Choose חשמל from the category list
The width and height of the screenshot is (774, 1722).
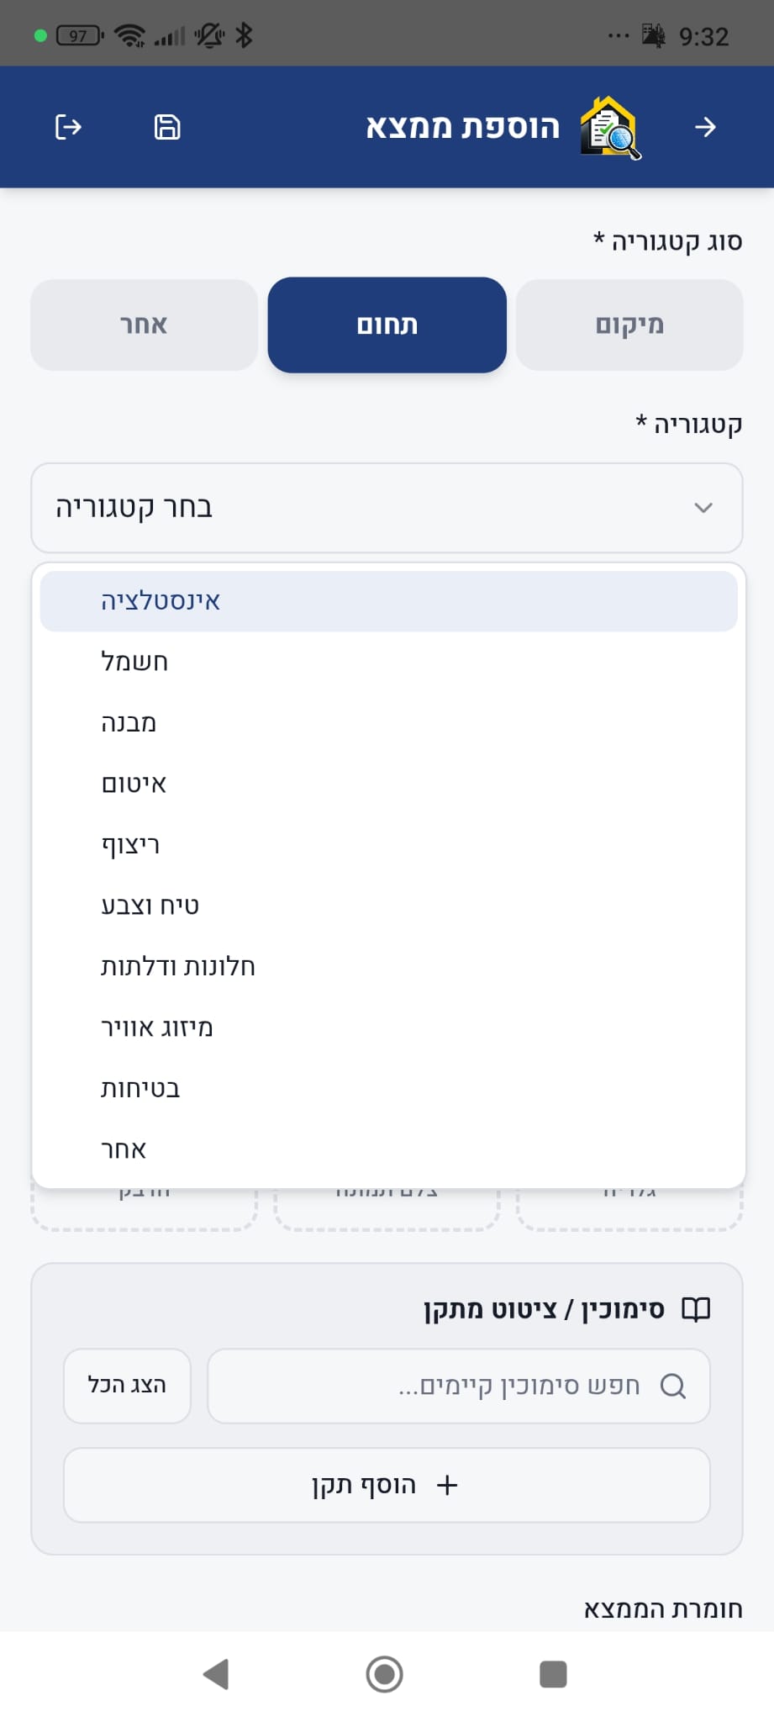tap(388, 663)
